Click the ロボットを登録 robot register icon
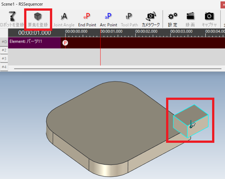Viewport: 225px width, 179px height. [13, 19]
